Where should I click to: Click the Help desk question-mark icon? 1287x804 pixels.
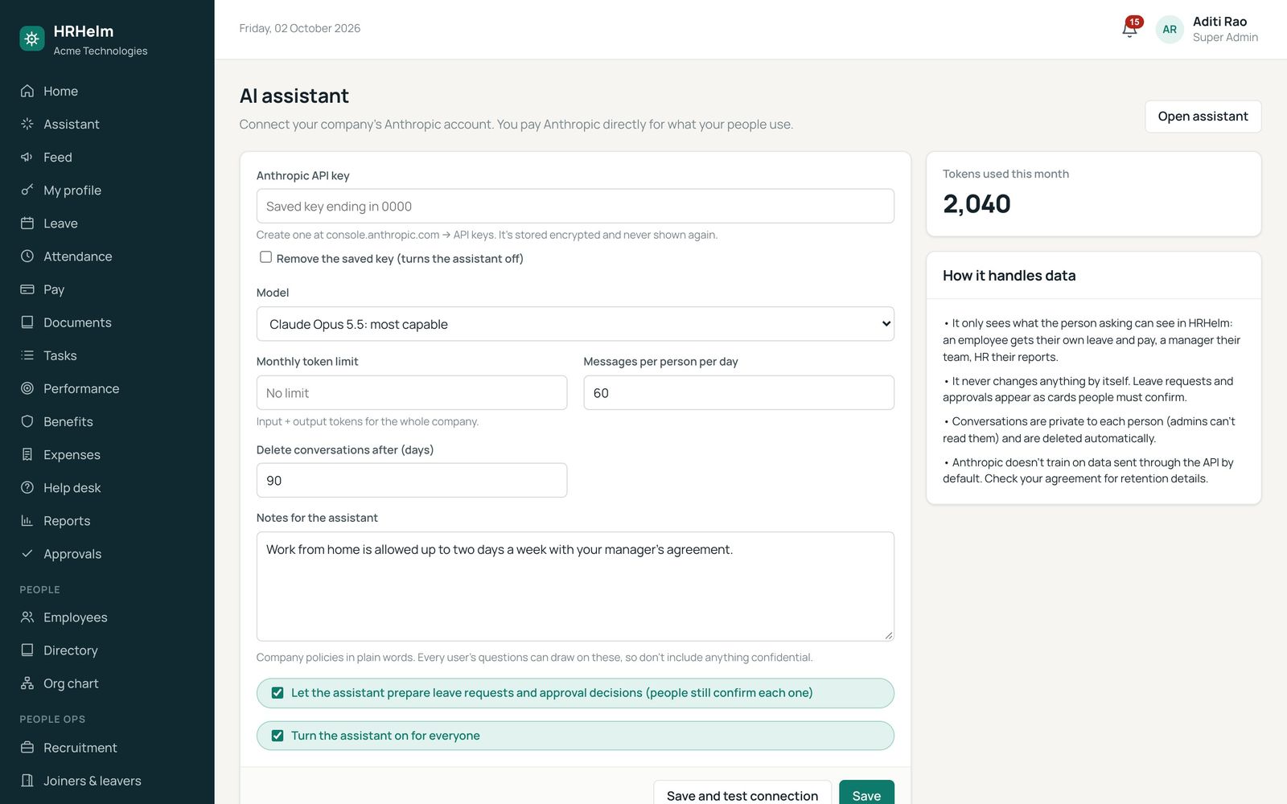pyautogui.click(x=27, y=487)
